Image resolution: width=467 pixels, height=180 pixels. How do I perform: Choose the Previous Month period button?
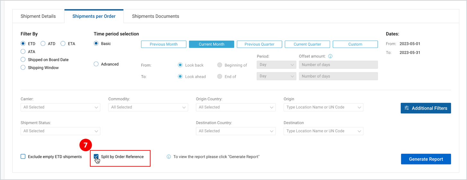(163, 44)
